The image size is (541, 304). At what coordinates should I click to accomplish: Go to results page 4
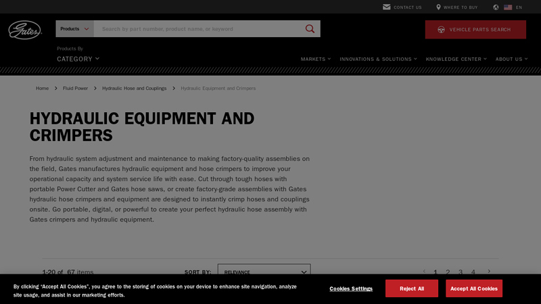tap(473, 272)
